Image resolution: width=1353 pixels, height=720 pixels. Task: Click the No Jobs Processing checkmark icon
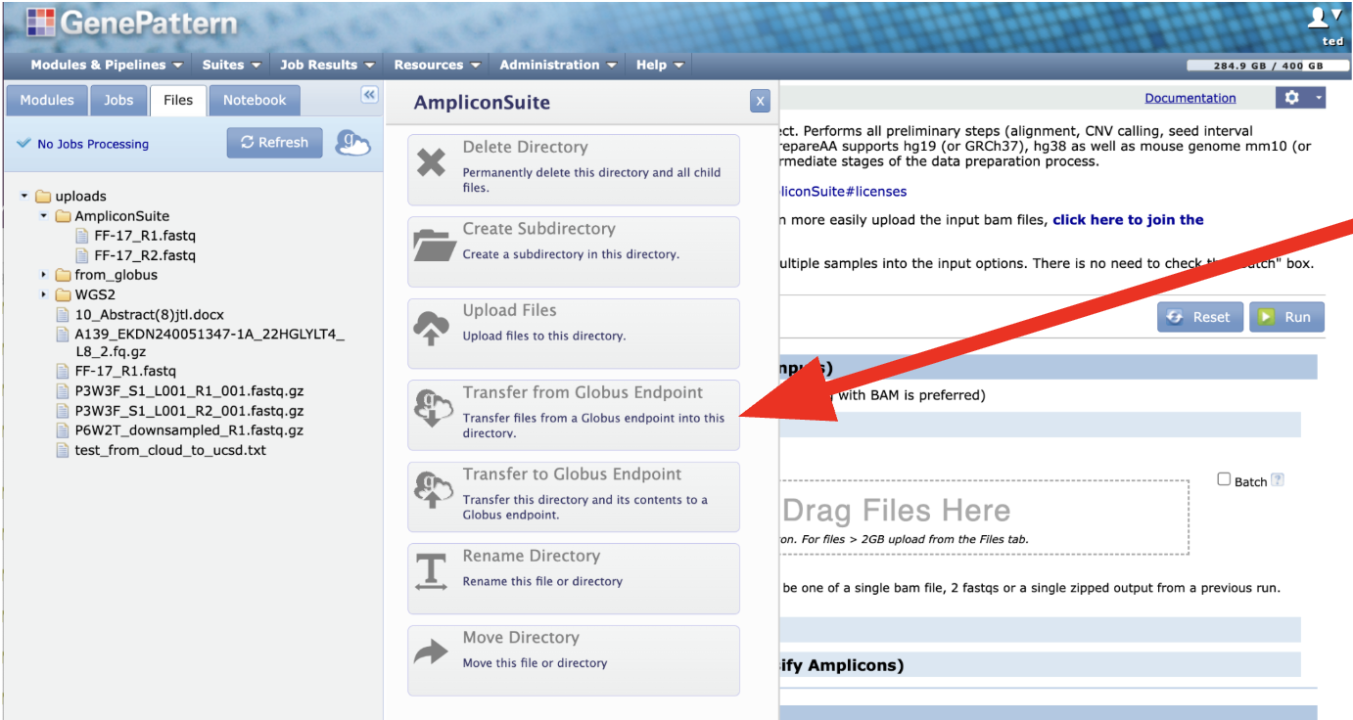point(24,143)
